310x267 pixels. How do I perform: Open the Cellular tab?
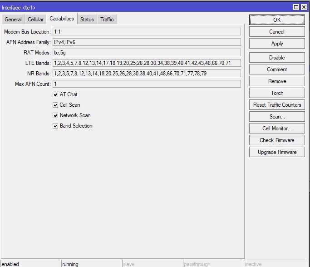coord(36,20)
